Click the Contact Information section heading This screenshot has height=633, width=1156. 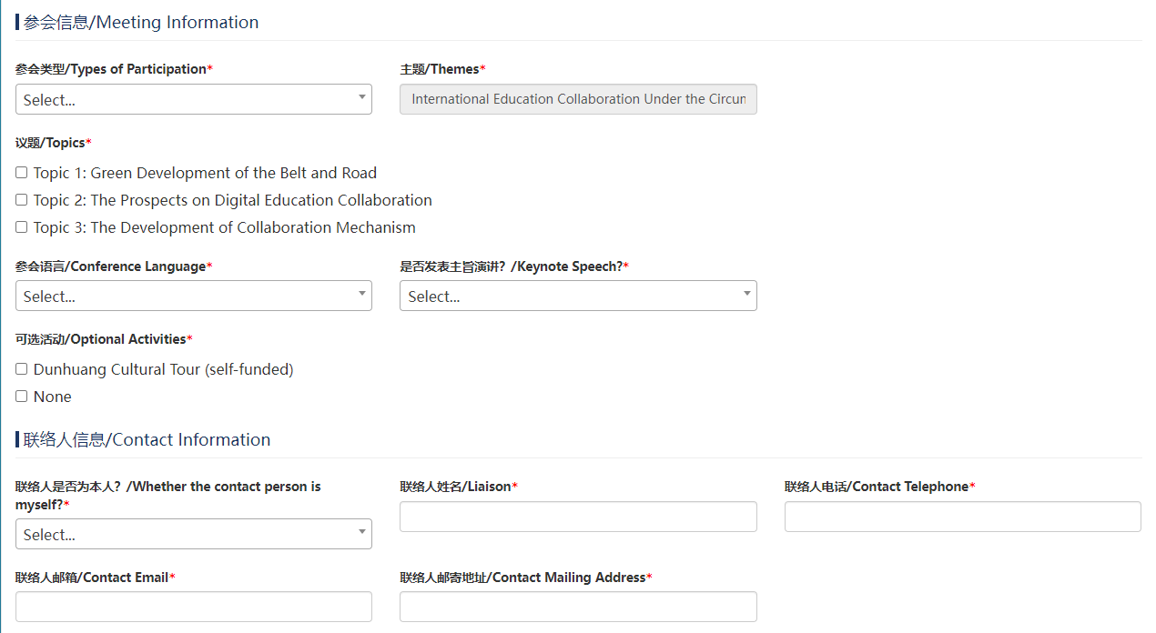[147, 440]
